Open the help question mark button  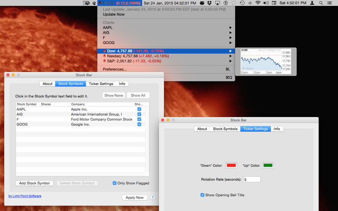coord(153,197)
